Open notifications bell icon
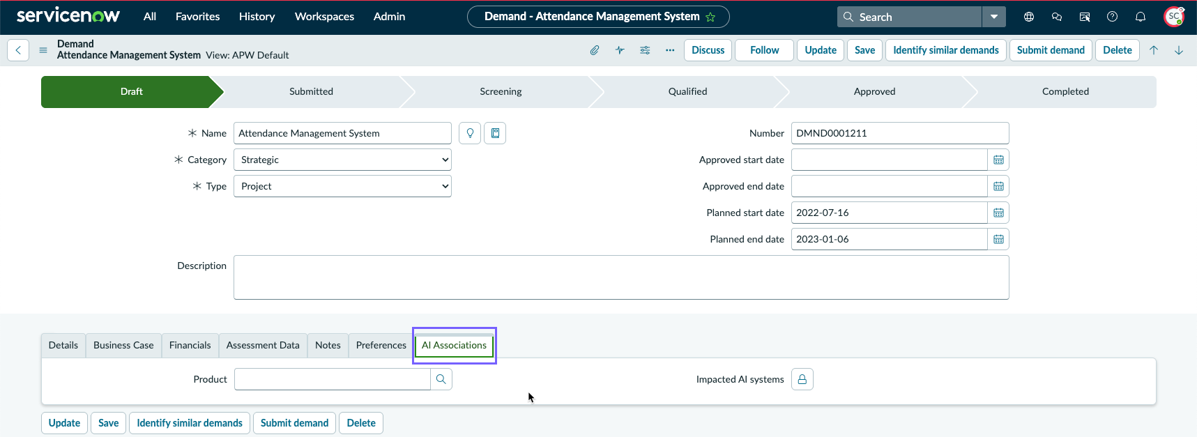 [1141, 17]
